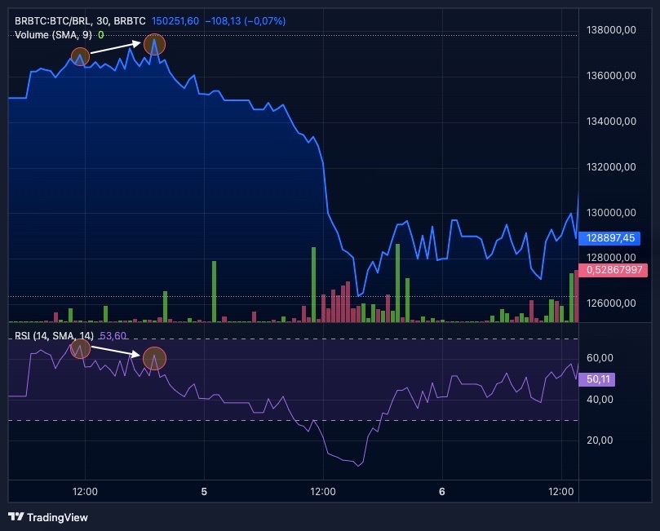Click the date label 6 on time axis

coord(442,492)
